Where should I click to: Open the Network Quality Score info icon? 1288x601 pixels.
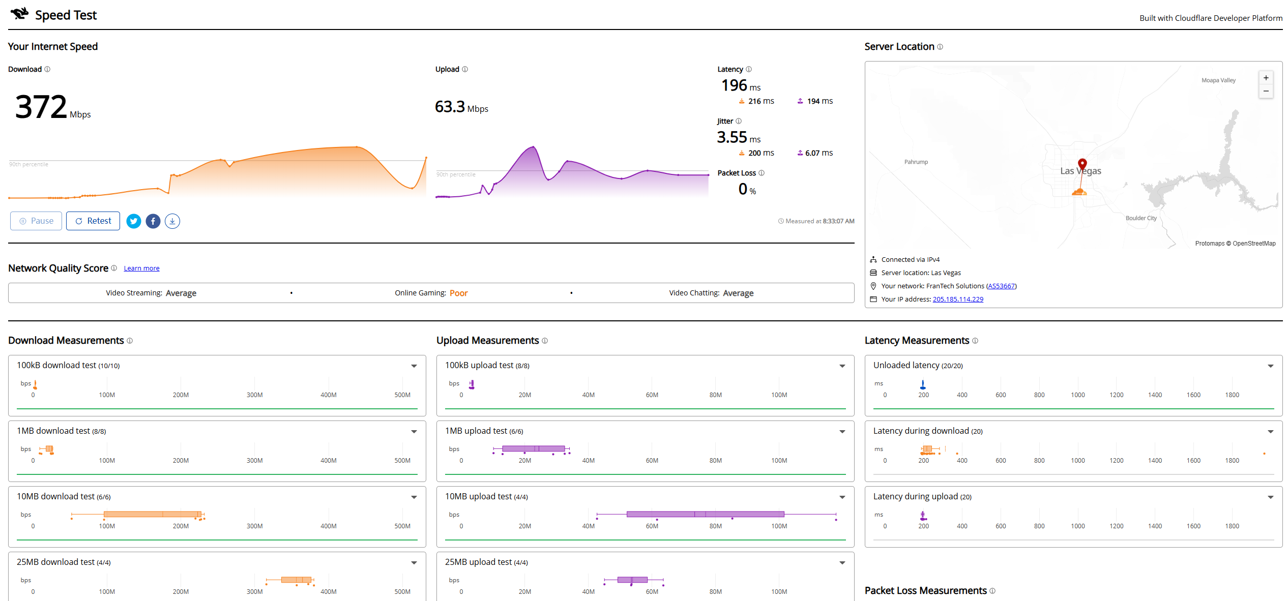tap(114, 268)
